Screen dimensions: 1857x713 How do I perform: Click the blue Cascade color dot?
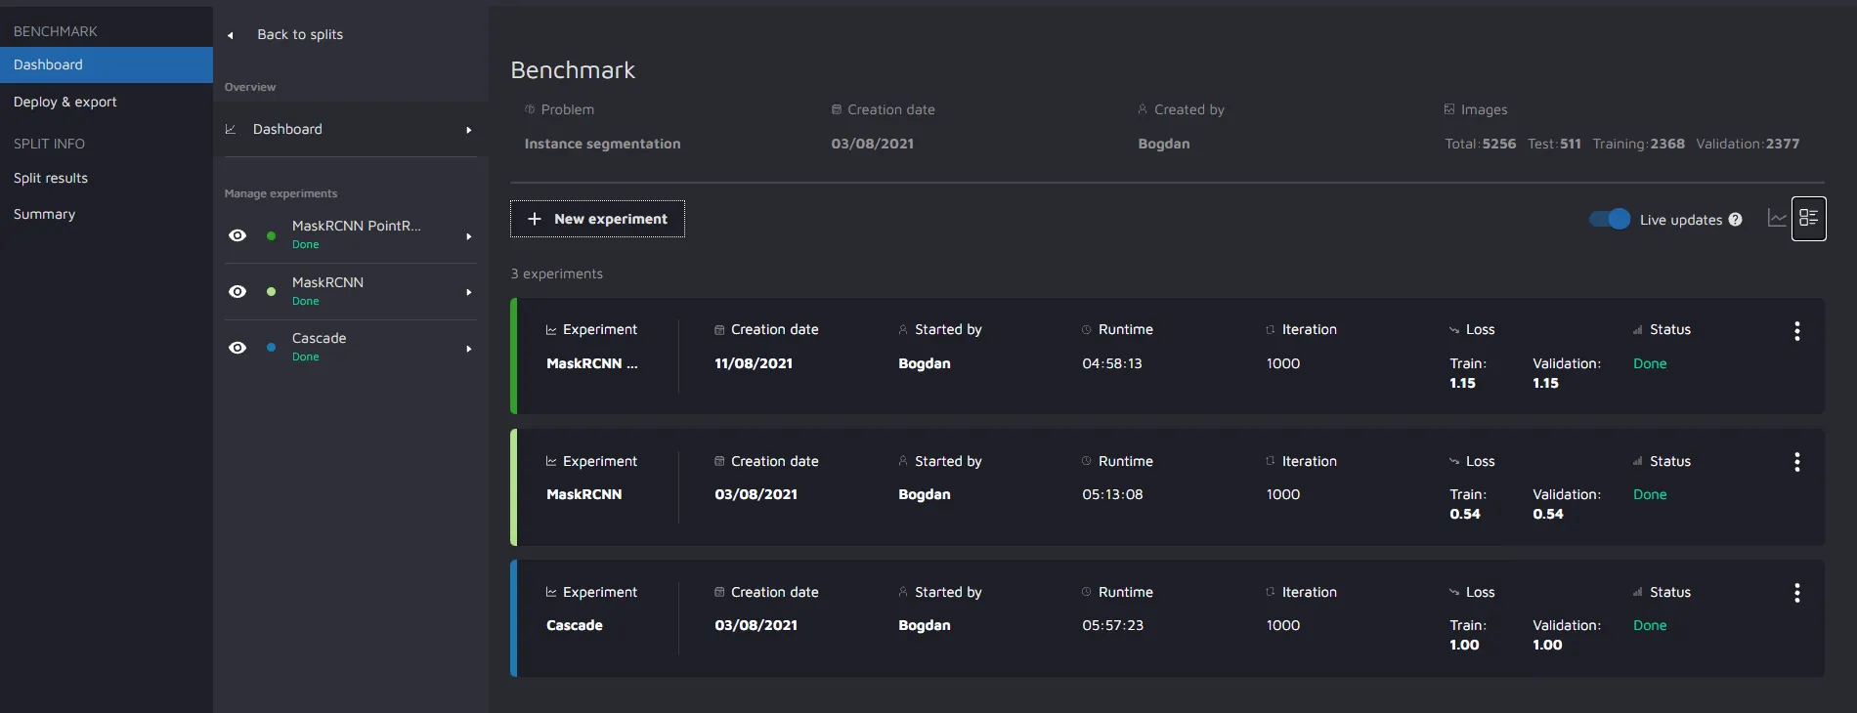coord(271,348)
